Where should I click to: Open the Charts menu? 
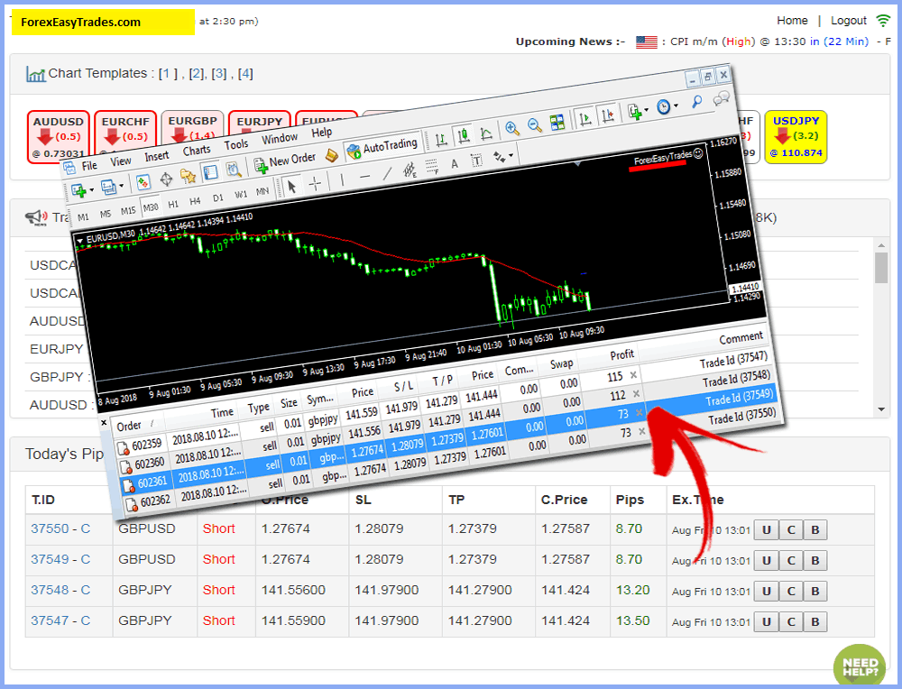(x=197, y=151)
